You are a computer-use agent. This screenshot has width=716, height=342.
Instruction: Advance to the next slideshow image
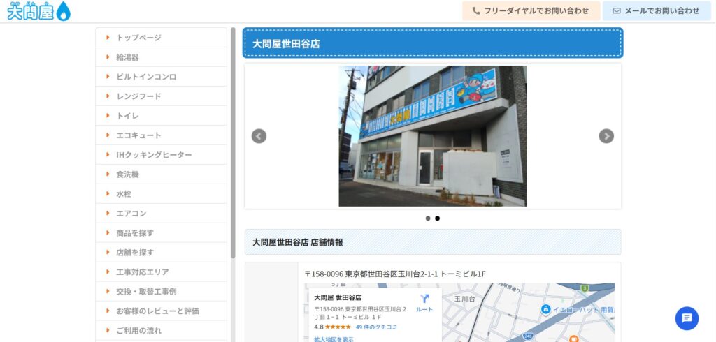(x=606, y=136)
